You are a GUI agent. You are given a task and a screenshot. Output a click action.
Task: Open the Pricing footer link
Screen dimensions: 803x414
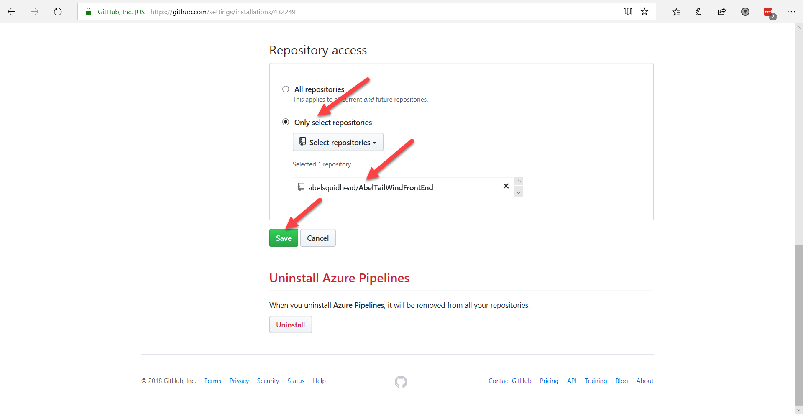coord(549,381)
